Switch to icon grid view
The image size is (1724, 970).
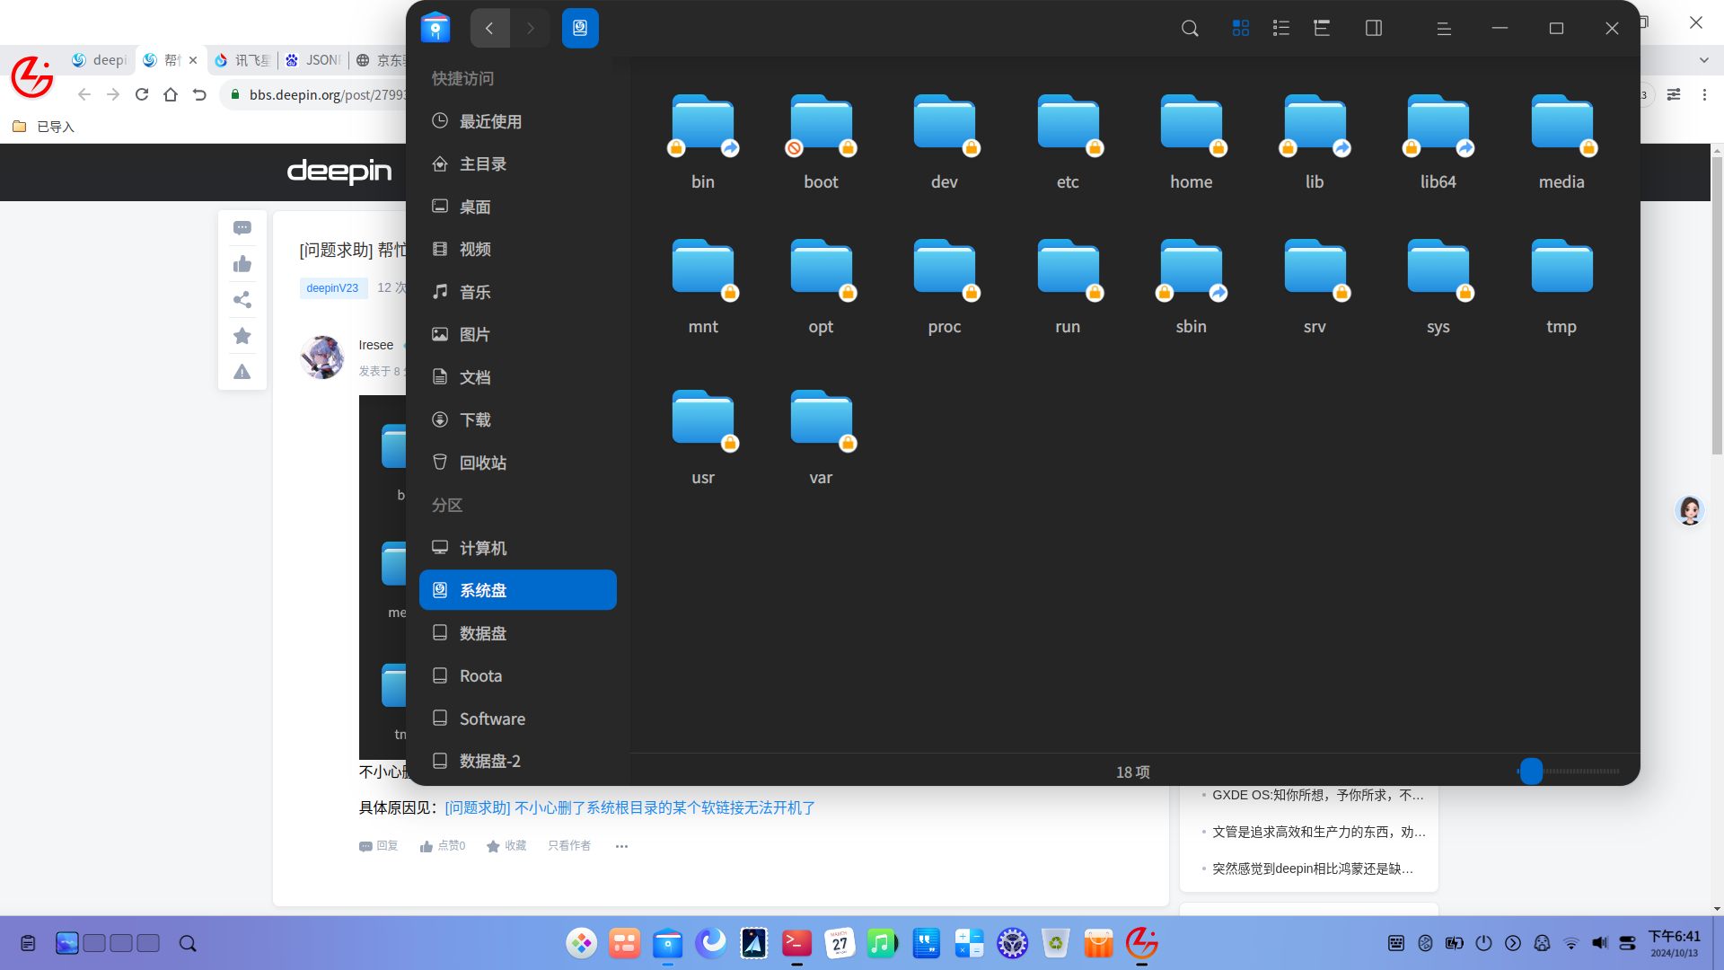point(1241,29)
